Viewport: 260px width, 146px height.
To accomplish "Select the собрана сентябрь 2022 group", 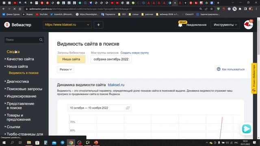I will (x=111, y=59).
